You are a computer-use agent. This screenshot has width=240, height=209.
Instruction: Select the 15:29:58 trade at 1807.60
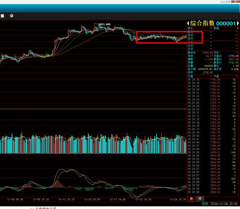(x=213, y=179)
